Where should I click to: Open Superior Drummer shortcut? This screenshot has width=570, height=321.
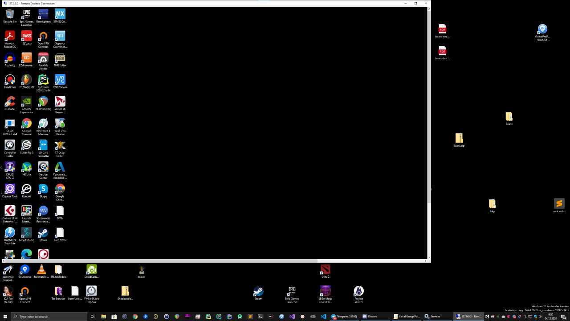(60, 39)
